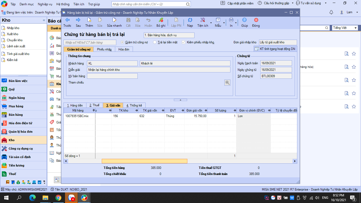The image size is (361, 203).
Task: Open Công cụ dụng cụ module
Action: click(24, 149)
